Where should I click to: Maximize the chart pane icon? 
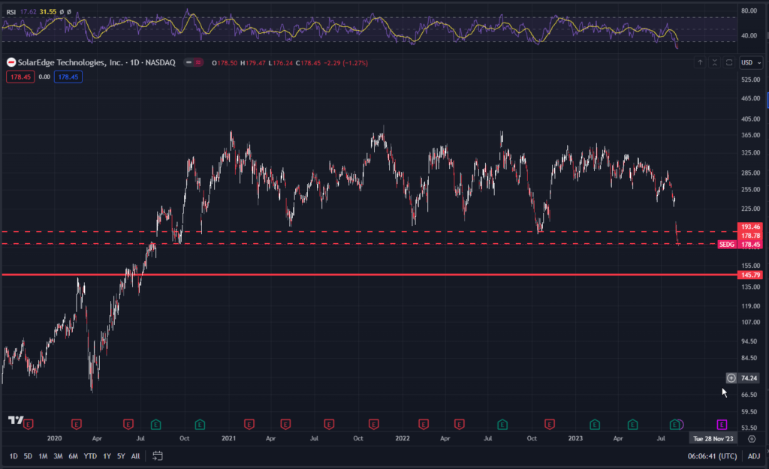[729, 63]
